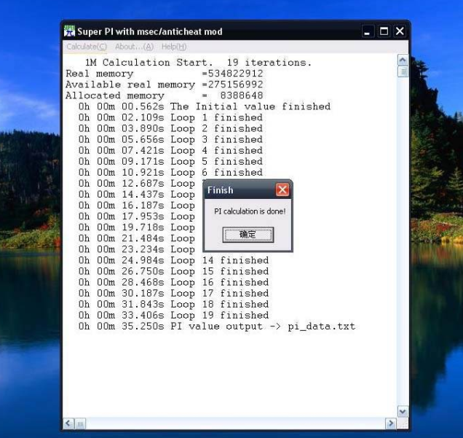
Task: Click the Allocated memory = 8388648 line
Action: click(165, 95)
